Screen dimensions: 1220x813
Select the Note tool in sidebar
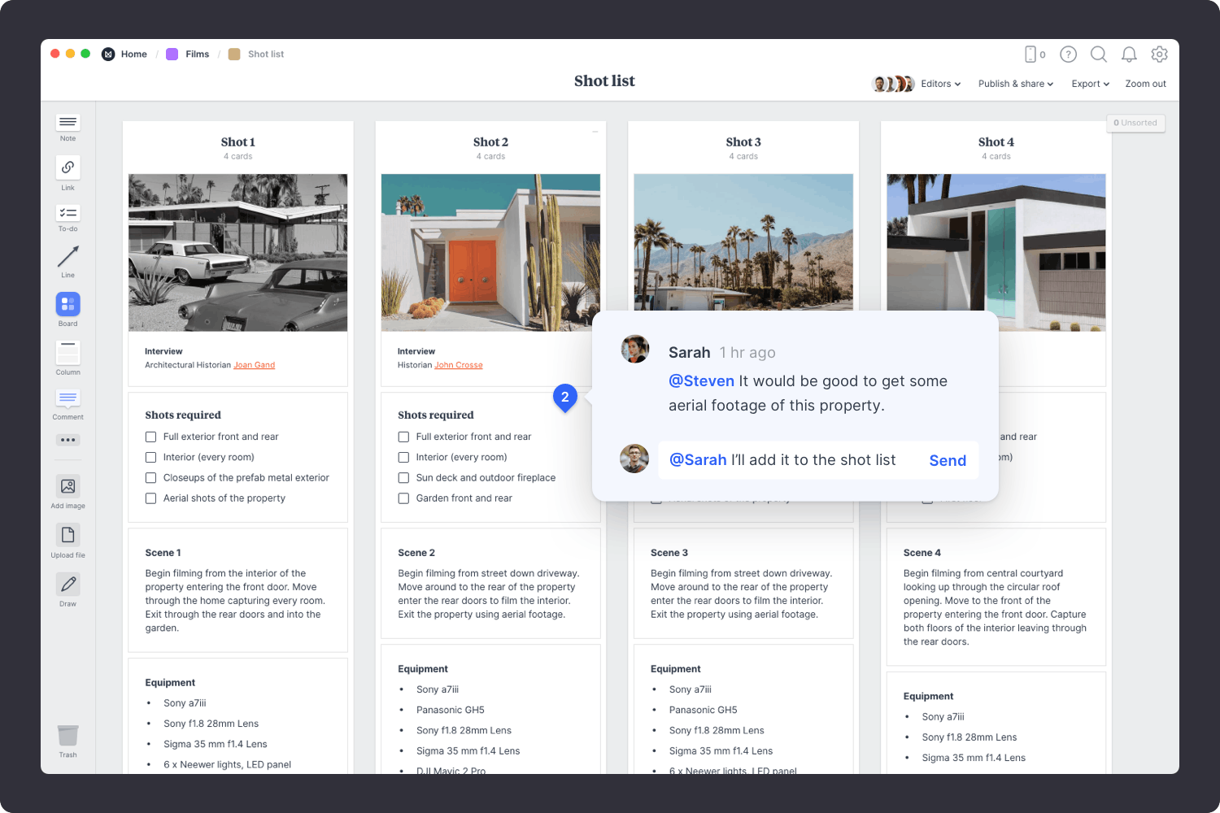pyautogui.click(x=68, y=123)
